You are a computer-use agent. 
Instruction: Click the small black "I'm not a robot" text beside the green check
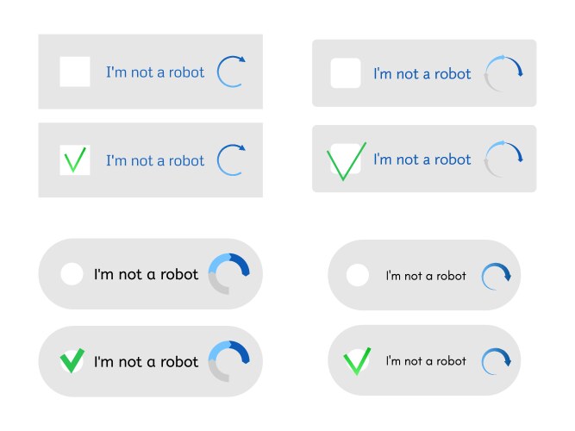coord(426,361)
